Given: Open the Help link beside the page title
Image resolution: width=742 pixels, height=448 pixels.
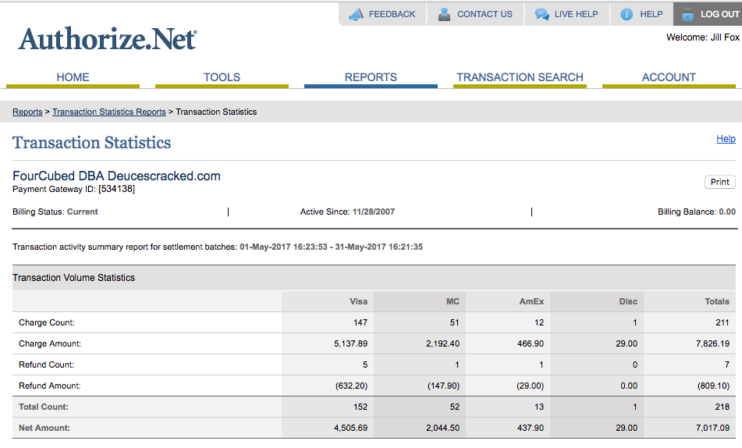Looking at the screenshot, I should (726, 139).
